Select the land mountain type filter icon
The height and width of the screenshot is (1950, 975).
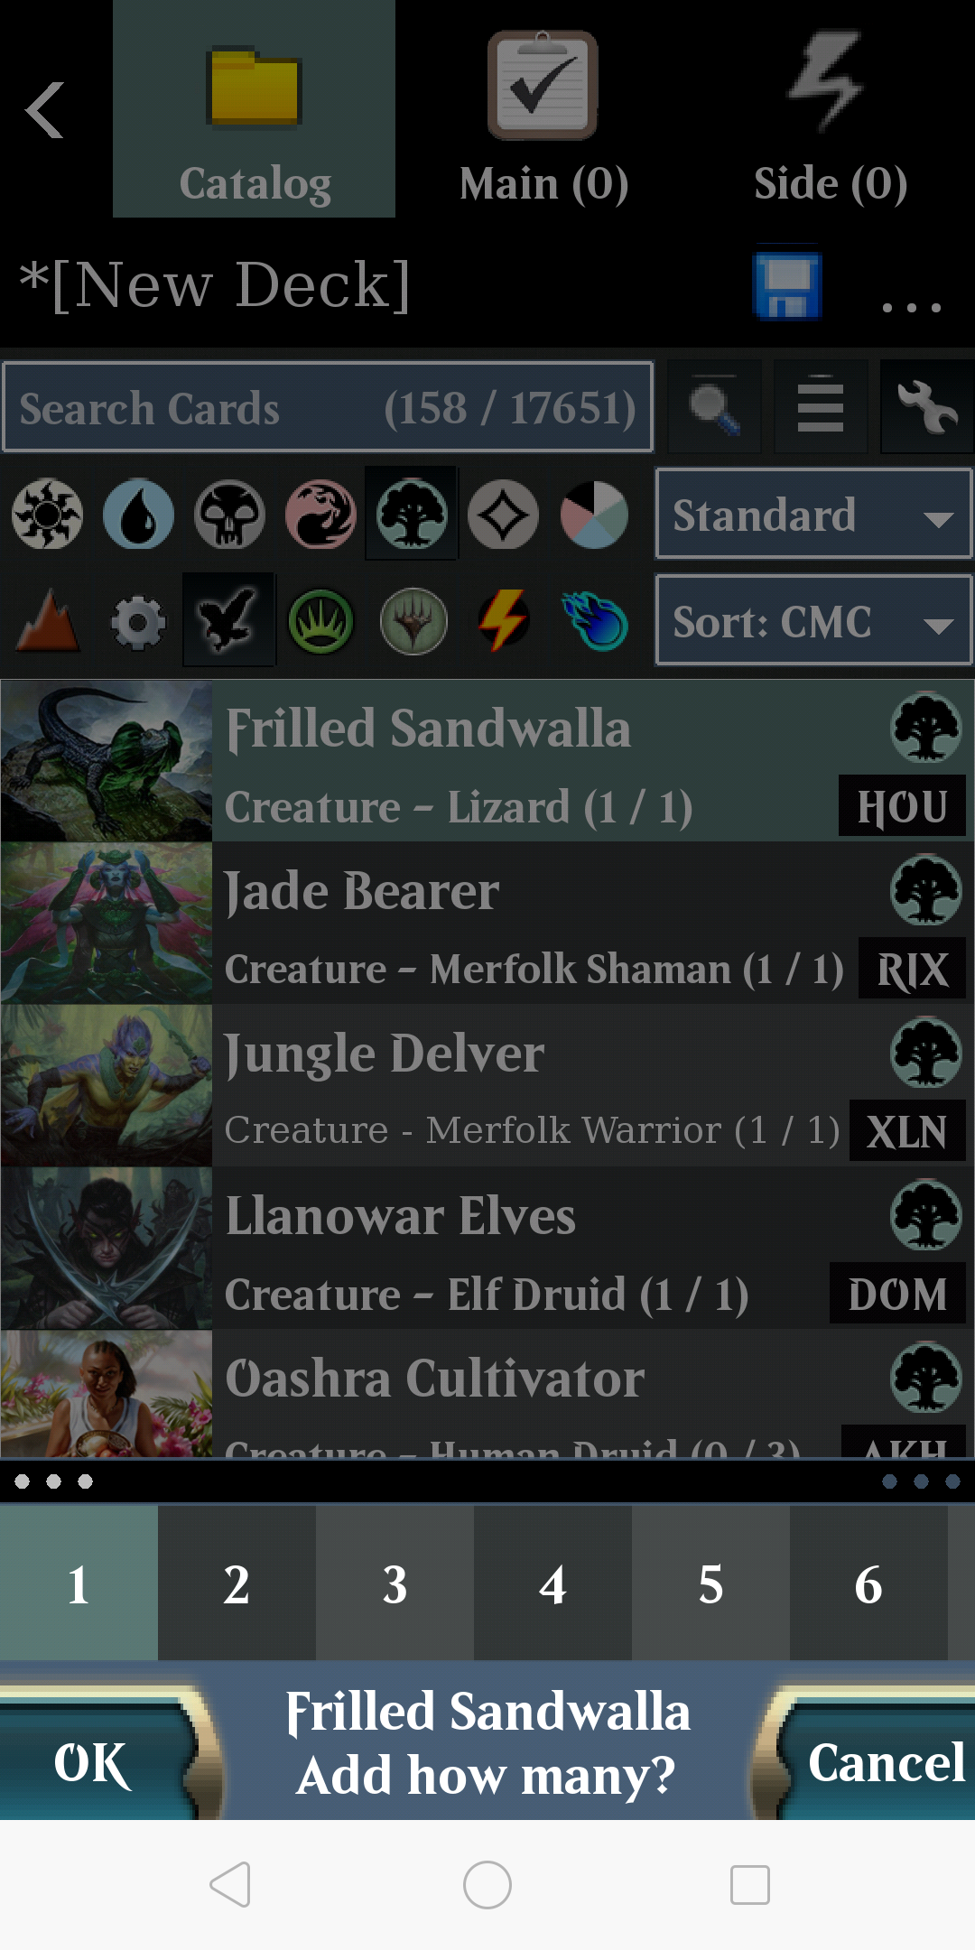(x=48, y=621)
